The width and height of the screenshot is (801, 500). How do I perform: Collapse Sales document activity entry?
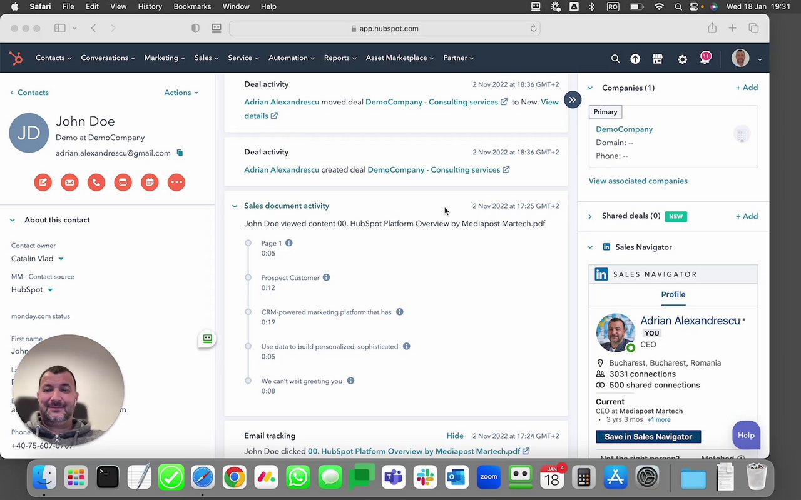pos(235,206)
